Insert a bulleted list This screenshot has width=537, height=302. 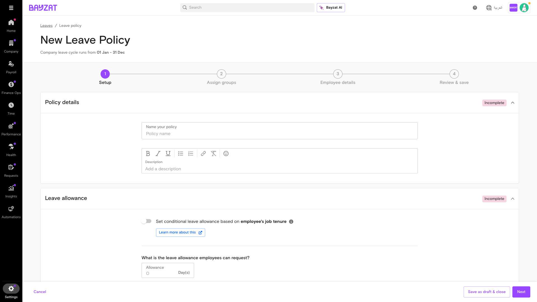coord(181,154)
